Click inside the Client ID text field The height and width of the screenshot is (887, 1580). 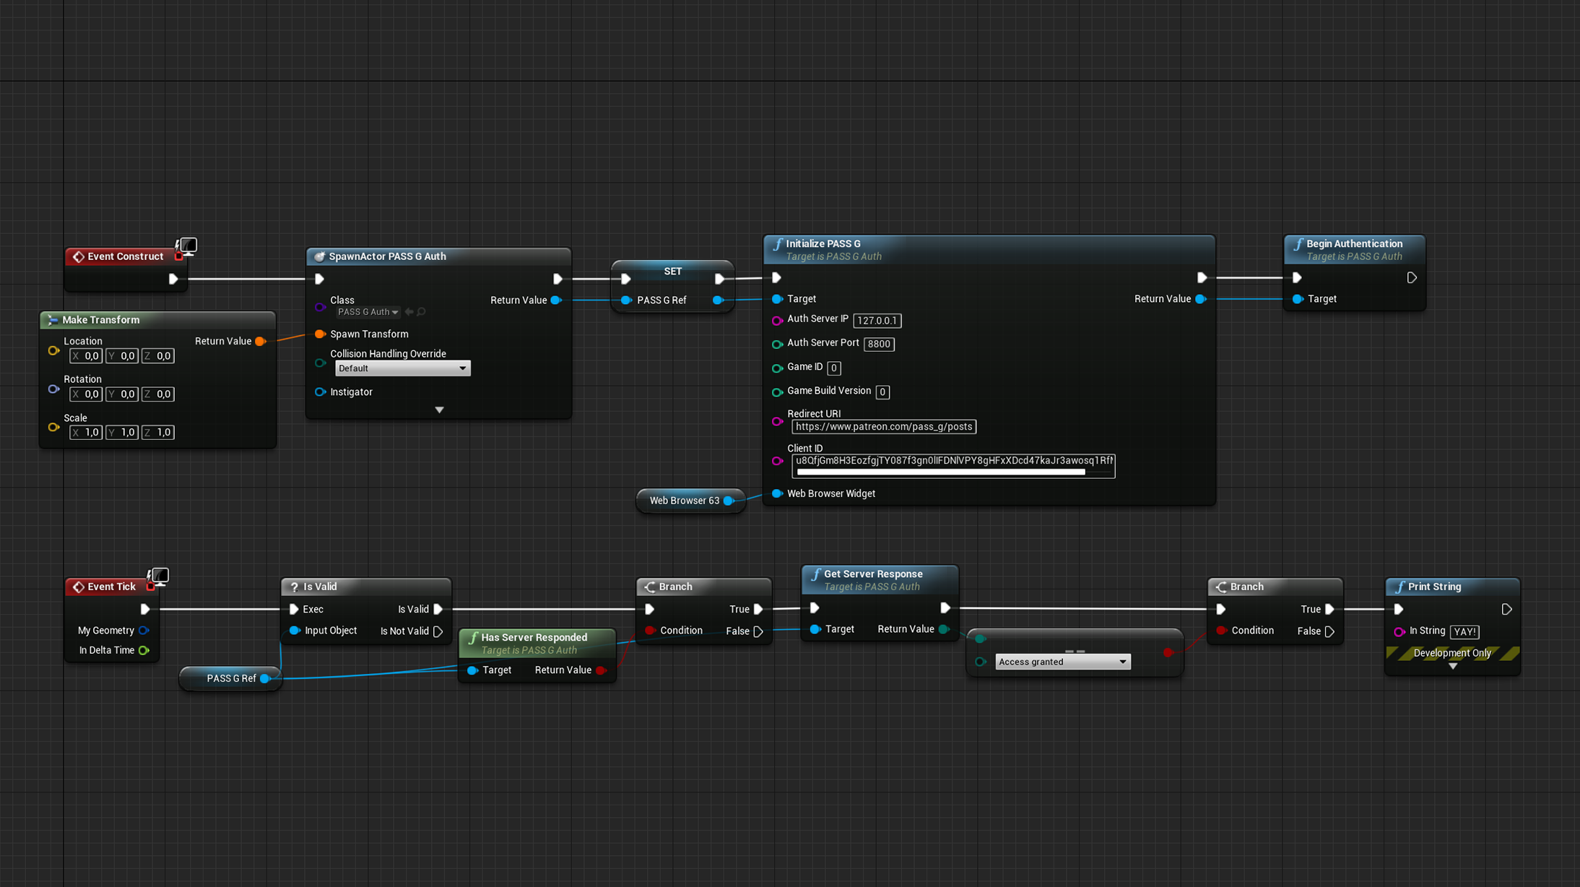953,461
